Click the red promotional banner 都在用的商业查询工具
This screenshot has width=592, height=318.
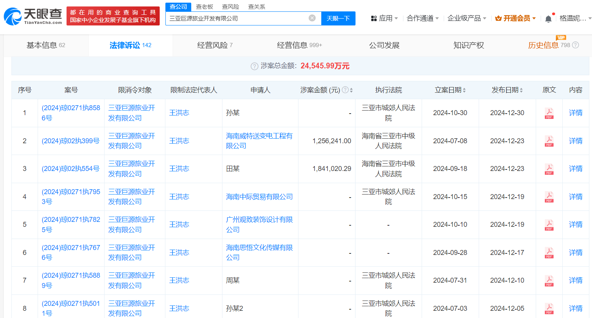point(113,16)
